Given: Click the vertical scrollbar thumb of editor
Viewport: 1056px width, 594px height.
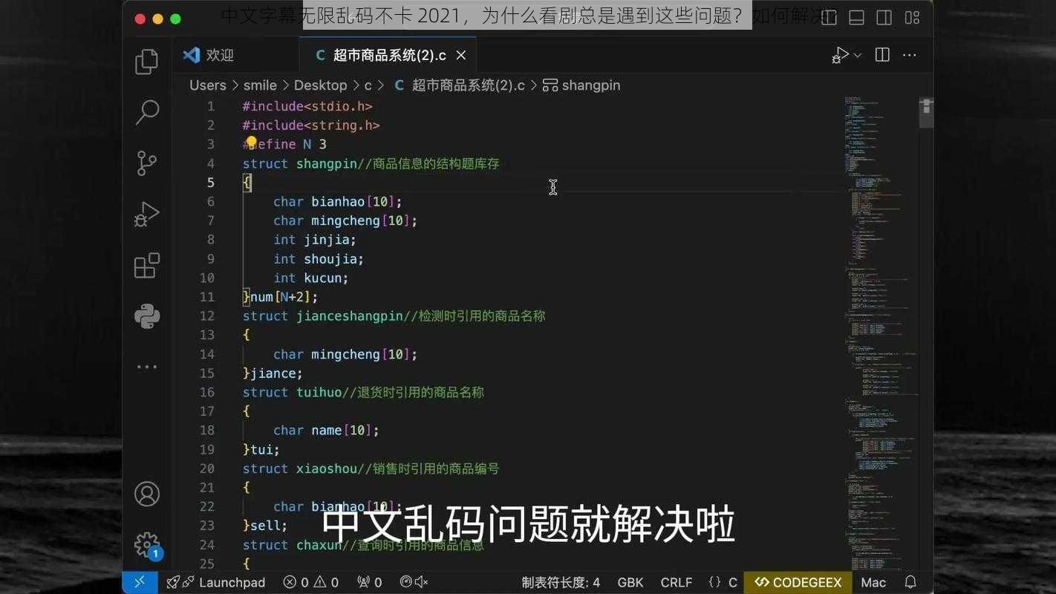Looking at the screenshot, I should tap(926, 112).
